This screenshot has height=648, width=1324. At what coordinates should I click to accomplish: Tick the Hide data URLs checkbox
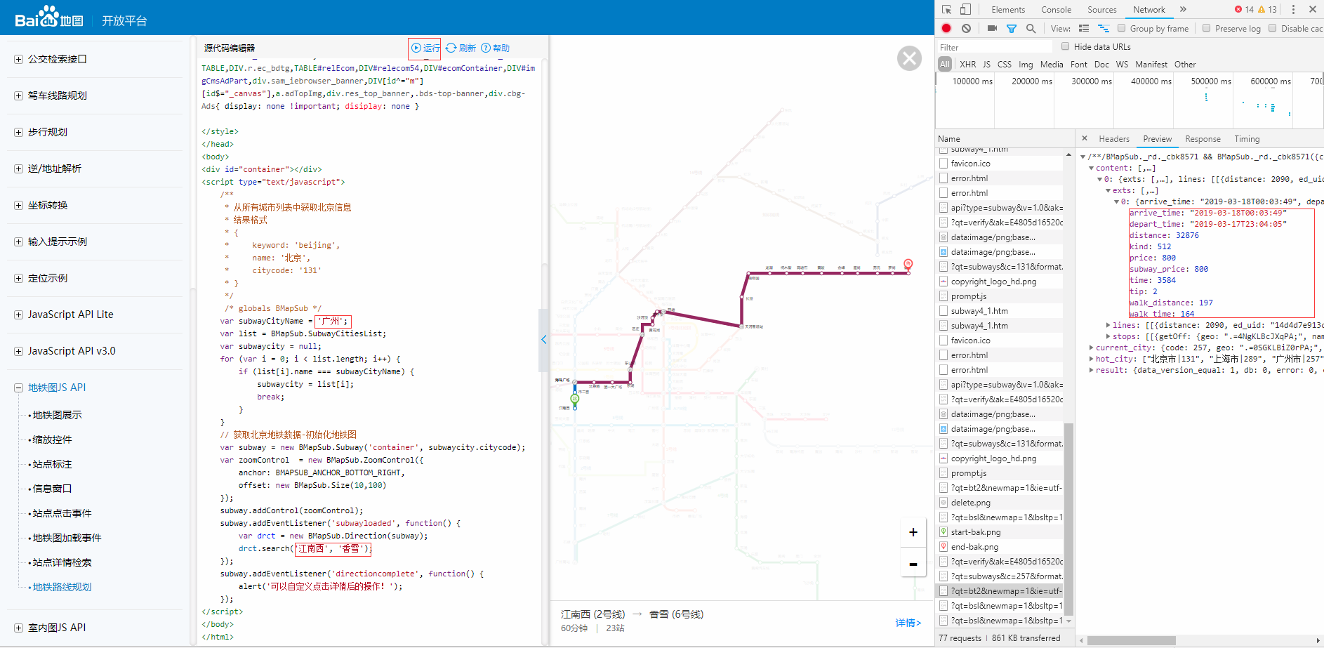pyautogui.click(x=1066, y=46)
